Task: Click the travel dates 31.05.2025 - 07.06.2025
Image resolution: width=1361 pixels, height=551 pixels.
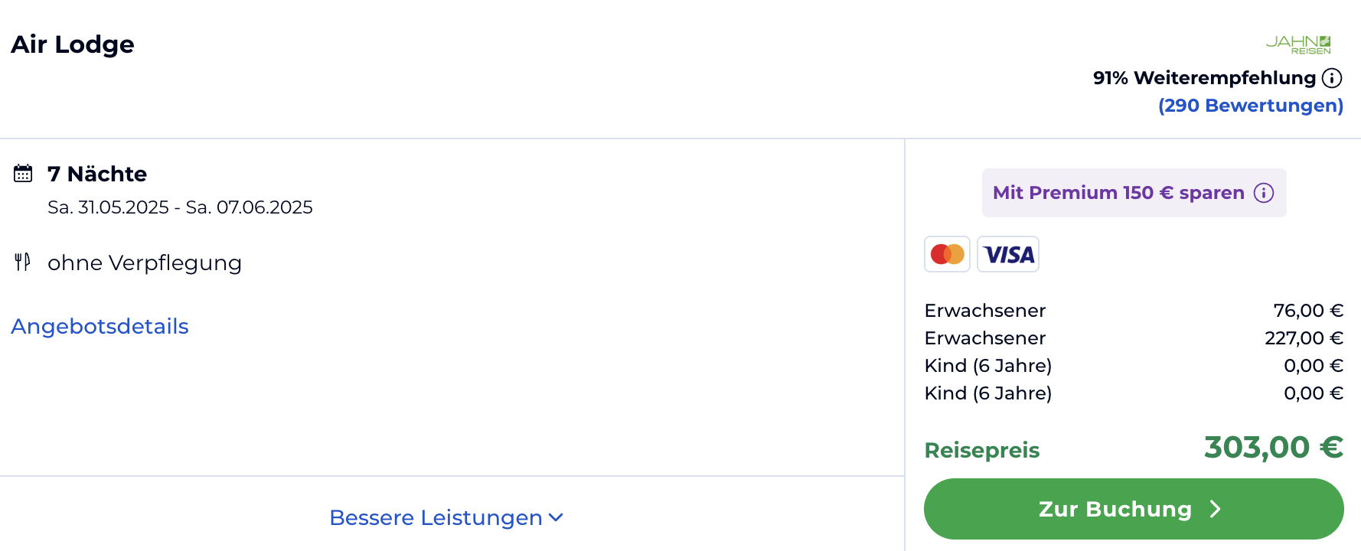Action: (x=180, y=207)
